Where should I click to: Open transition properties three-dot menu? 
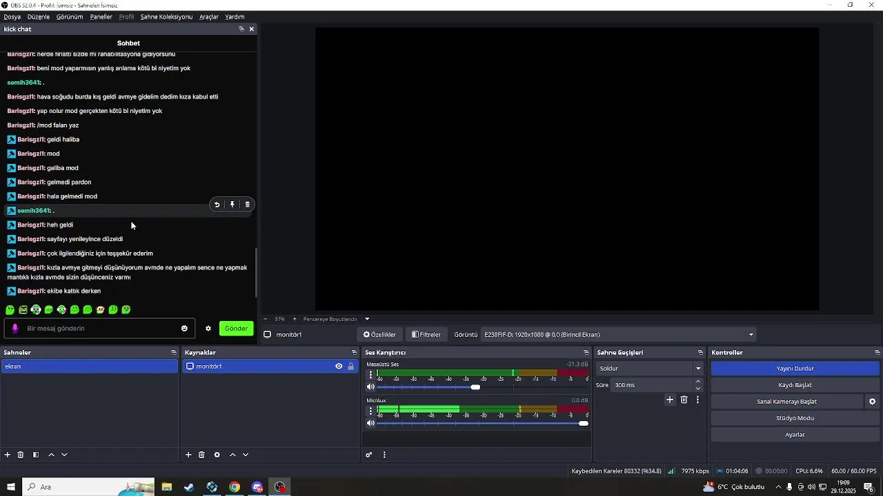click(x=697, y=400)
